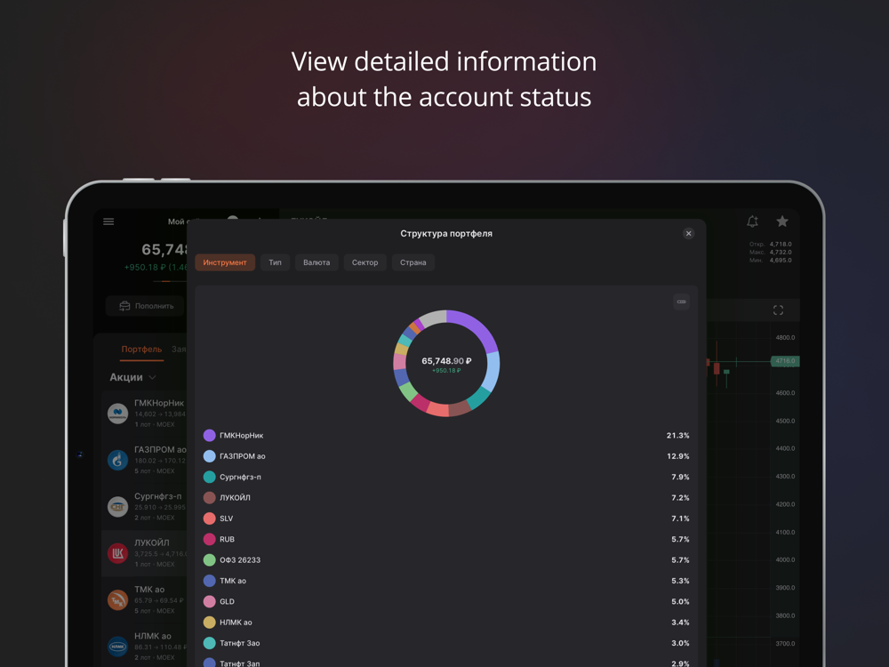Open the Портфель tab
Screen dimensions: 889x667
click(141, 350)
